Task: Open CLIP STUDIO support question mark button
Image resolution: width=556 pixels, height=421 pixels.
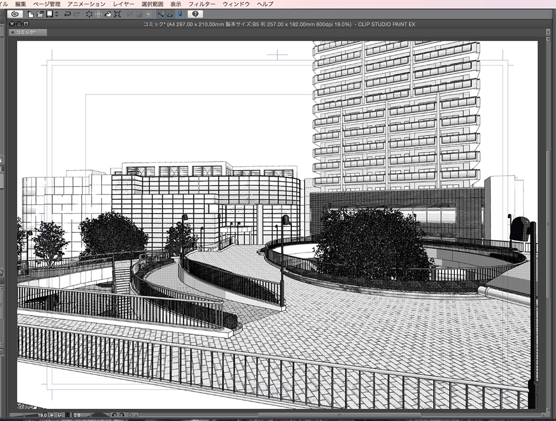Action: coord(195,14)
